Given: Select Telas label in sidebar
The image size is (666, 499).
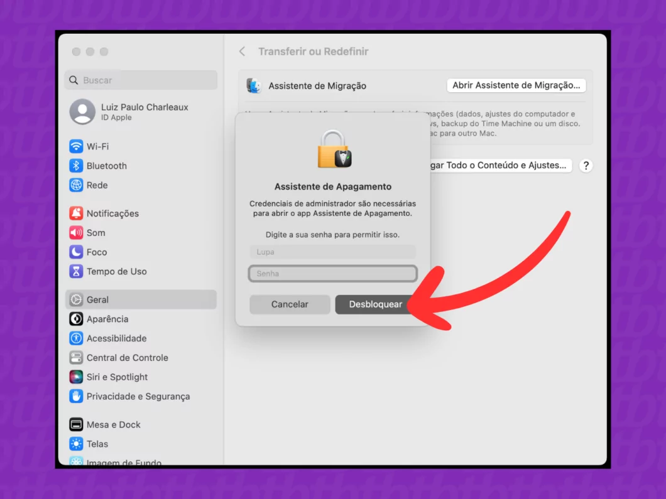Looking at the screenshot, I should coord(97,444).
